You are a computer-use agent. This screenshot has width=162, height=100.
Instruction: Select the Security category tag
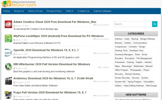tap(136, 78)
